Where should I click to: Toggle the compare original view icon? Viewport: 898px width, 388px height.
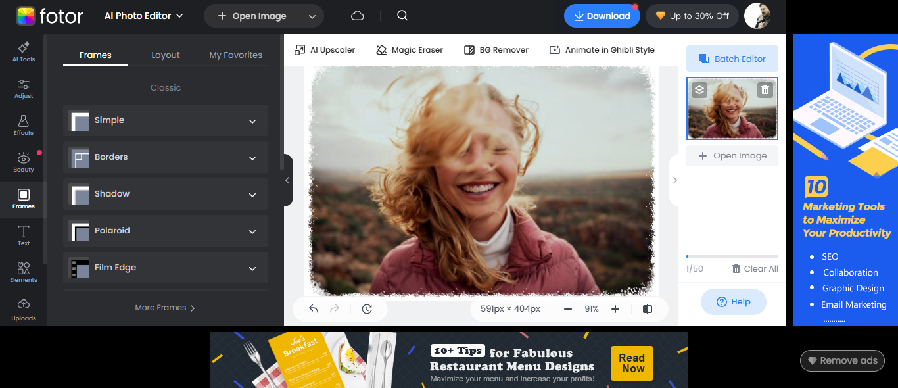point(648,308)
